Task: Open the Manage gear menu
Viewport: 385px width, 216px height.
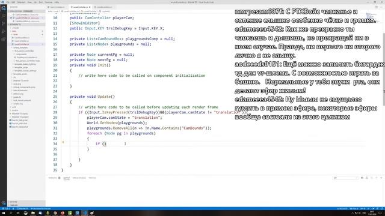Action: tap(4, 203)
